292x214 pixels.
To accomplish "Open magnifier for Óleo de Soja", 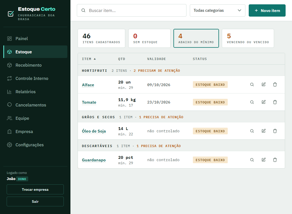I will (x=252, y=131).
